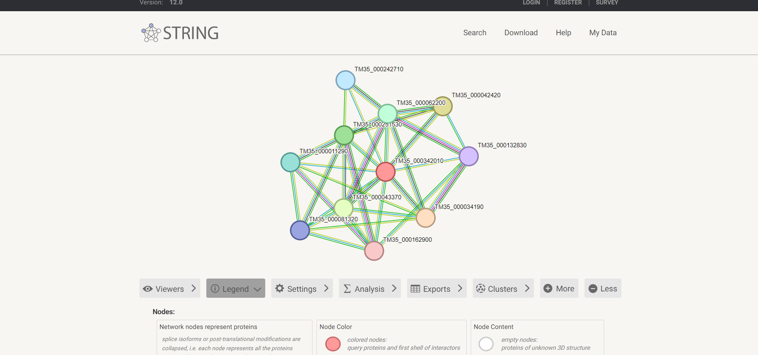The height and width of the screenshot is (355, 758).
Task: Click 'Network nodes represent proteins' heading
Action: 208,327
